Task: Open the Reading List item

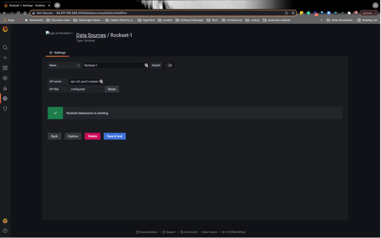Action: [x=367, y=20]
